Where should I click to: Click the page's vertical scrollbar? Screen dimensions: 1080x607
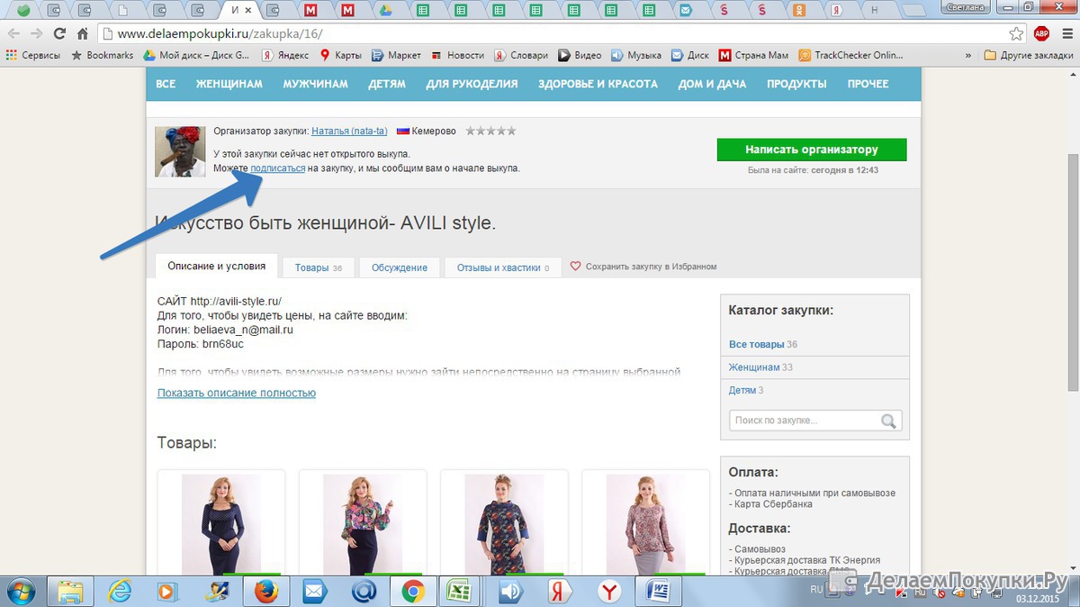point(1072,270)
